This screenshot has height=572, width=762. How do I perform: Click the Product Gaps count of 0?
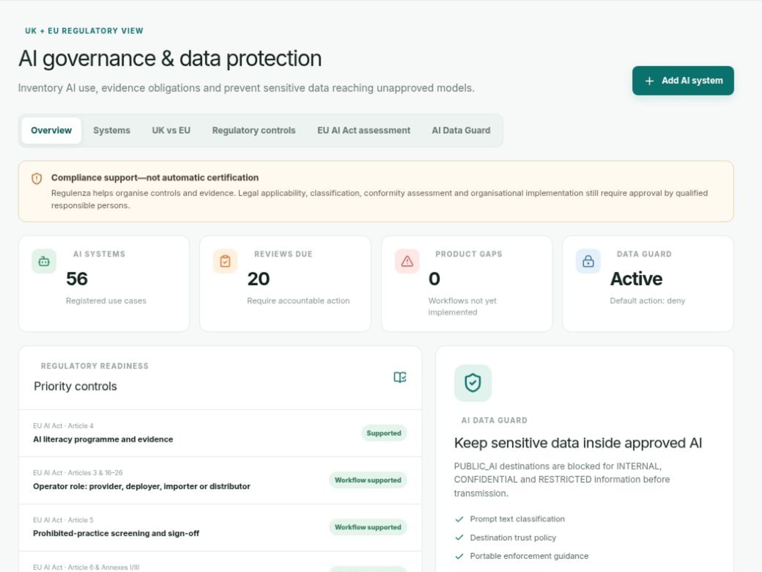pyautogui.click(x=434, y=279)
